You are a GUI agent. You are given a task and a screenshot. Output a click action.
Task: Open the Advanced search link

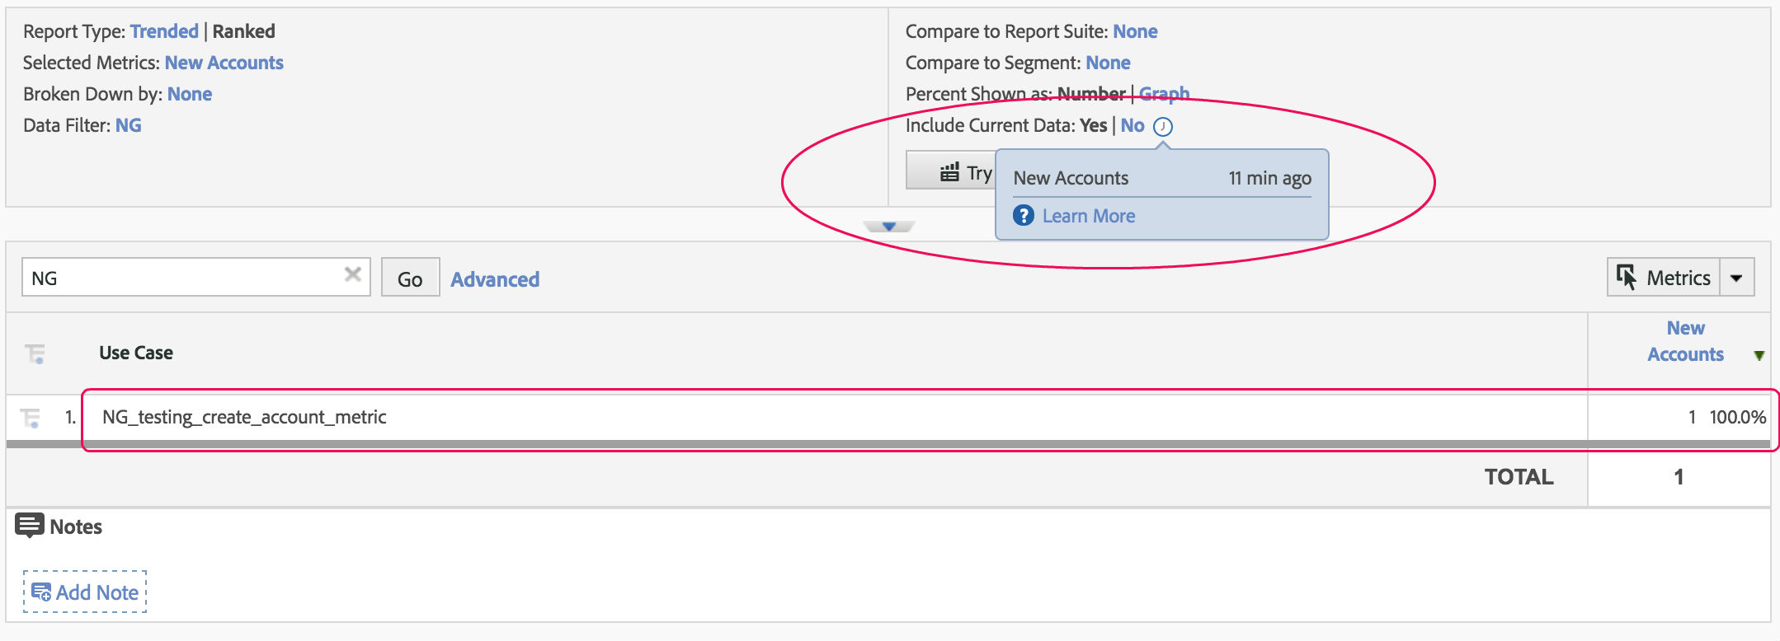pos(495,279)
